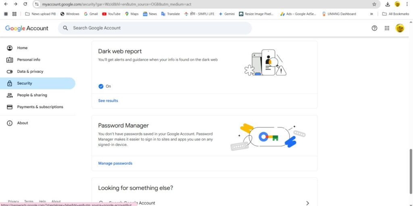Select Data & privacy in sidebar
The height and width of the screenshot is (206, 413).
[x=30, y=71]
